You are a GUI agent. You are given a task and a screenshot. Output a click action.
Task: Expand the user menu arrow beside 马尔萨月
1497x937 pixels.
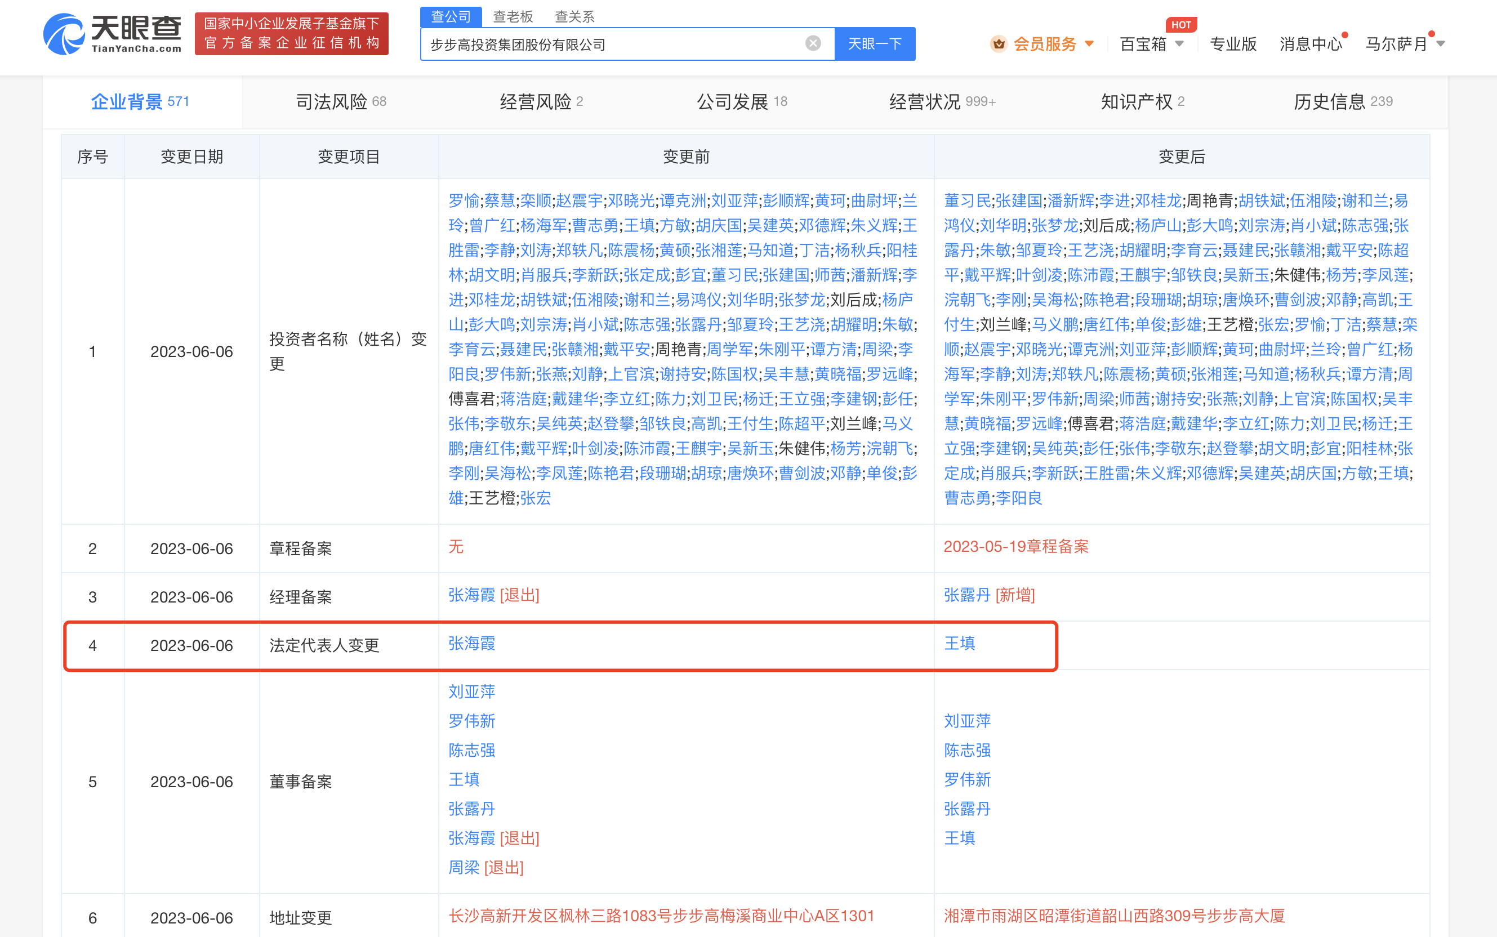click(x=1441, y=44)
